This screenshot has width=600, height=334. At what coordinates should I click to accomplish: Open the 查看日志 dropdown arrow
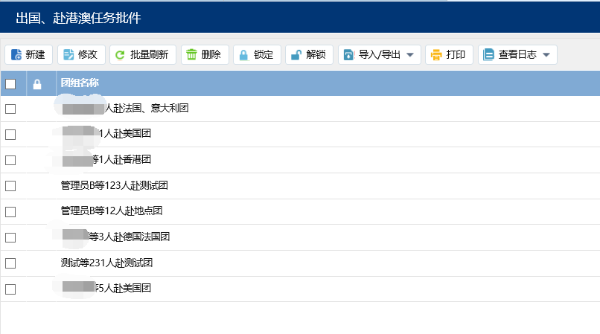[546, 55]
